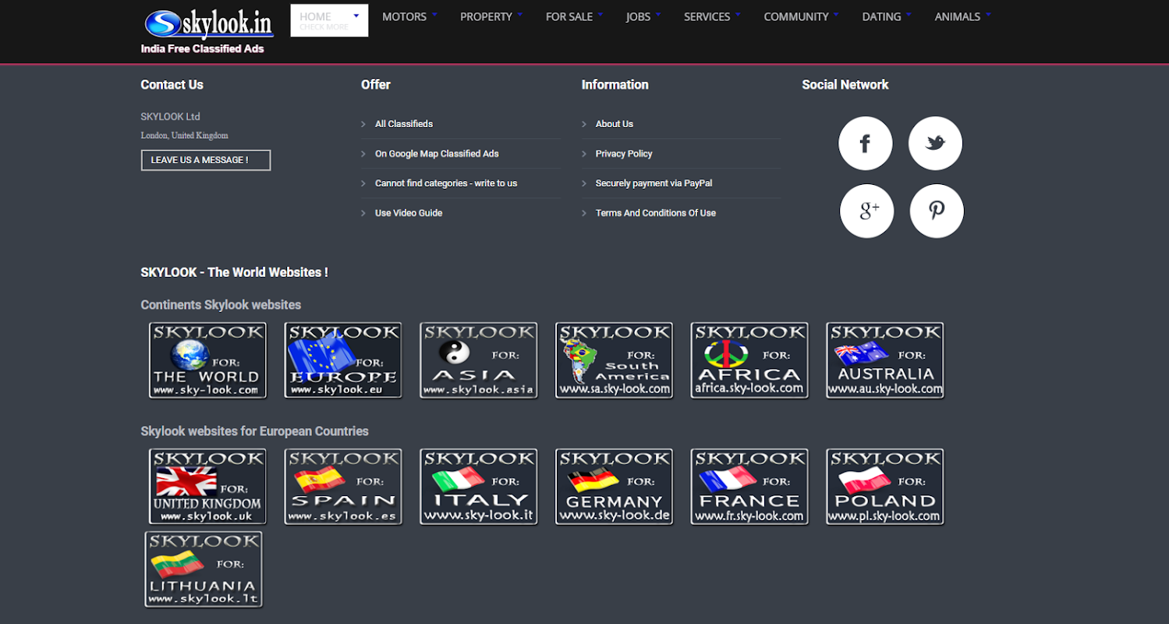
Task: Open the Skylook for Australia banner
Action: coord(885,360)
